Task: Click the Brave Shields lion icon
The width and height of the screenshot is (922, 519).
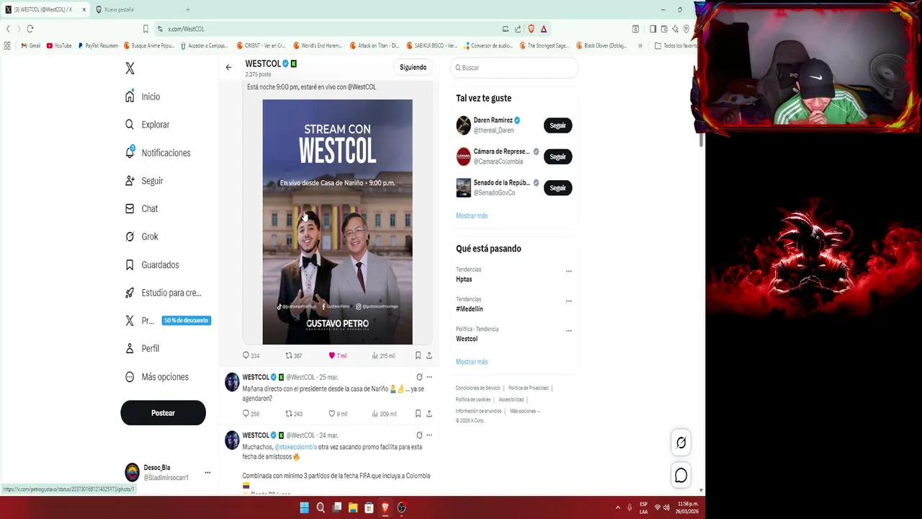Action: point(531,29)
